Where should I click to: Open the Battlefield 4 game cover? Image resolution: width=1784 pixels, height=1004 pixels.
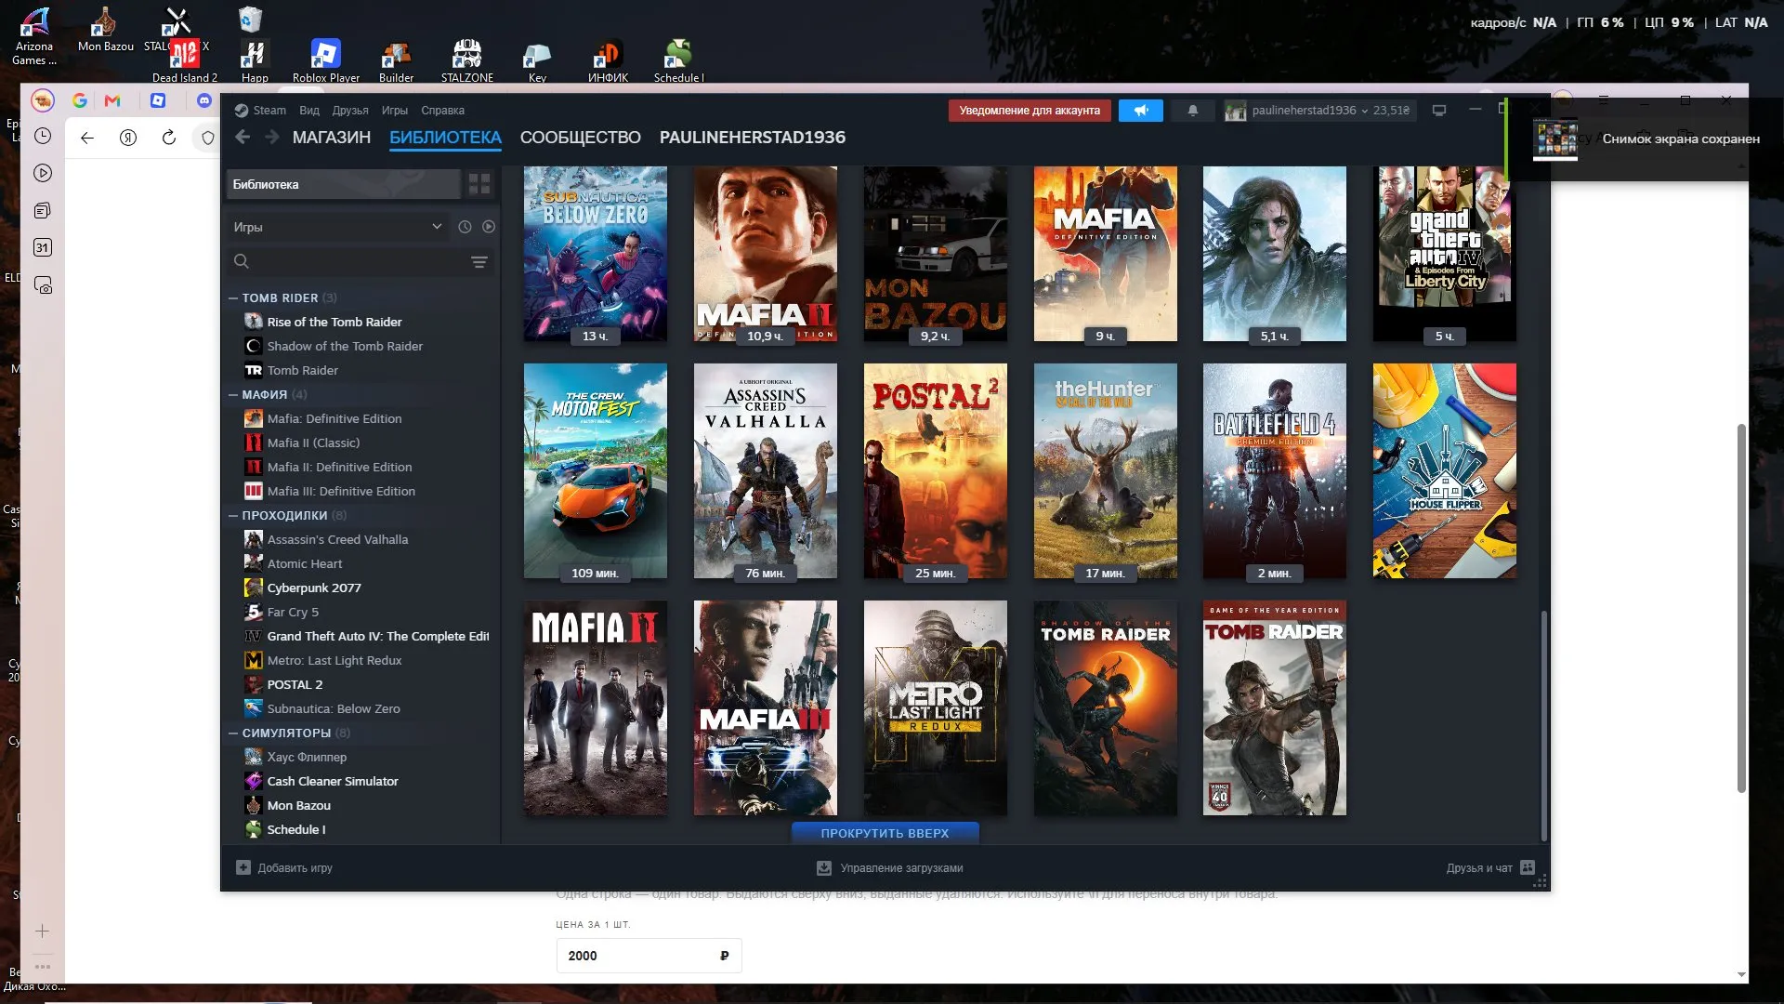click(x=1274, y=471)
